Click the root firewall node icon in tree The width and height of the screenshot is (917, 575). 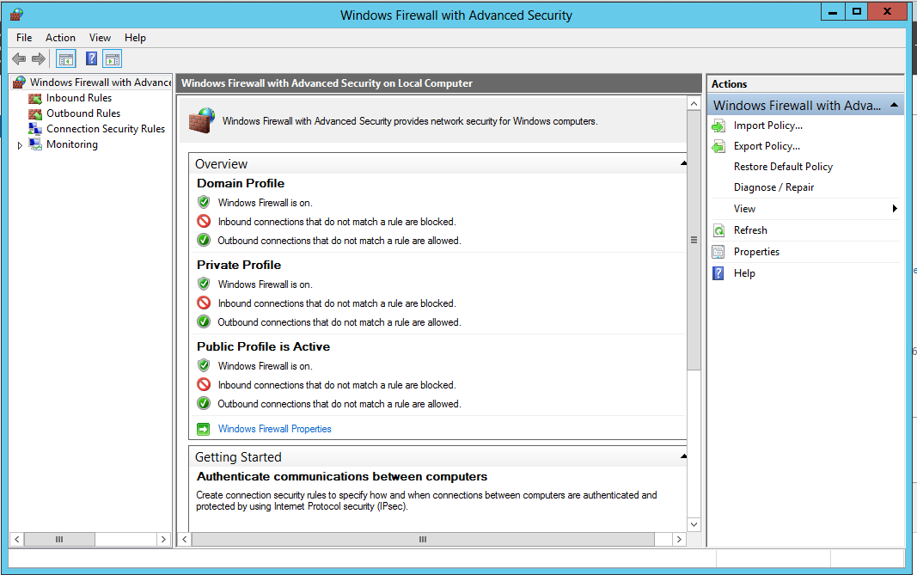[x=19, y=83]
